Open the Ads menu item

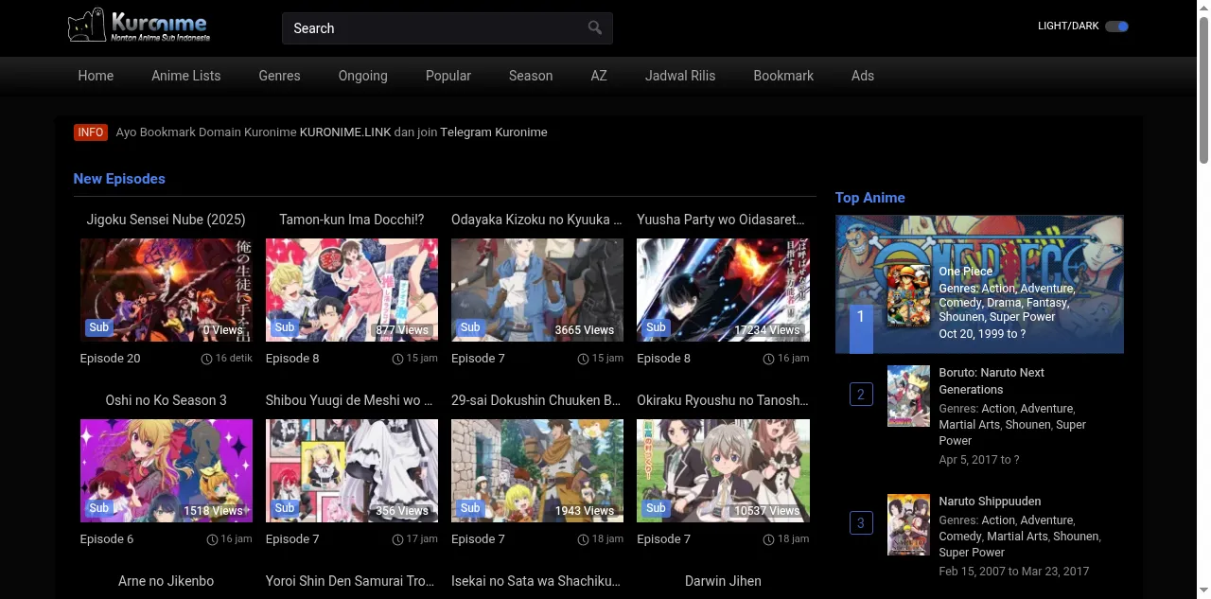coord(863,76)
